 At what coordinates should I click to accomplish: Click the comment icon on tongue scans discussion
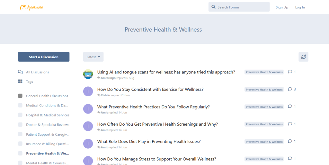290,72
